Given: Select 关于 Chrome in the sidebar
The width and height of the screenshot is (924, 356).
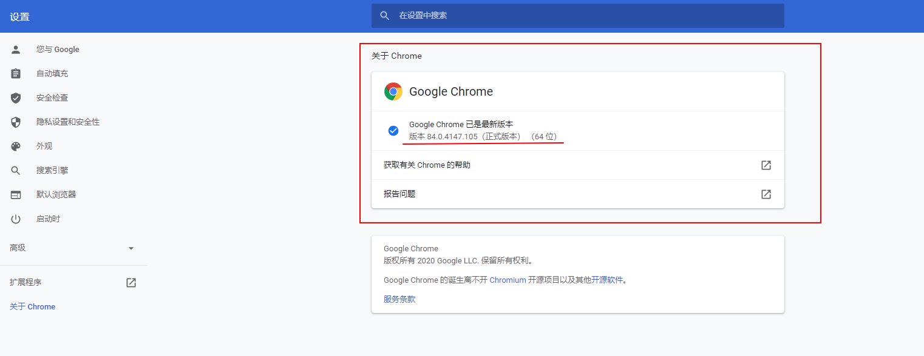Looking at the screenshot, I should 32,307.
